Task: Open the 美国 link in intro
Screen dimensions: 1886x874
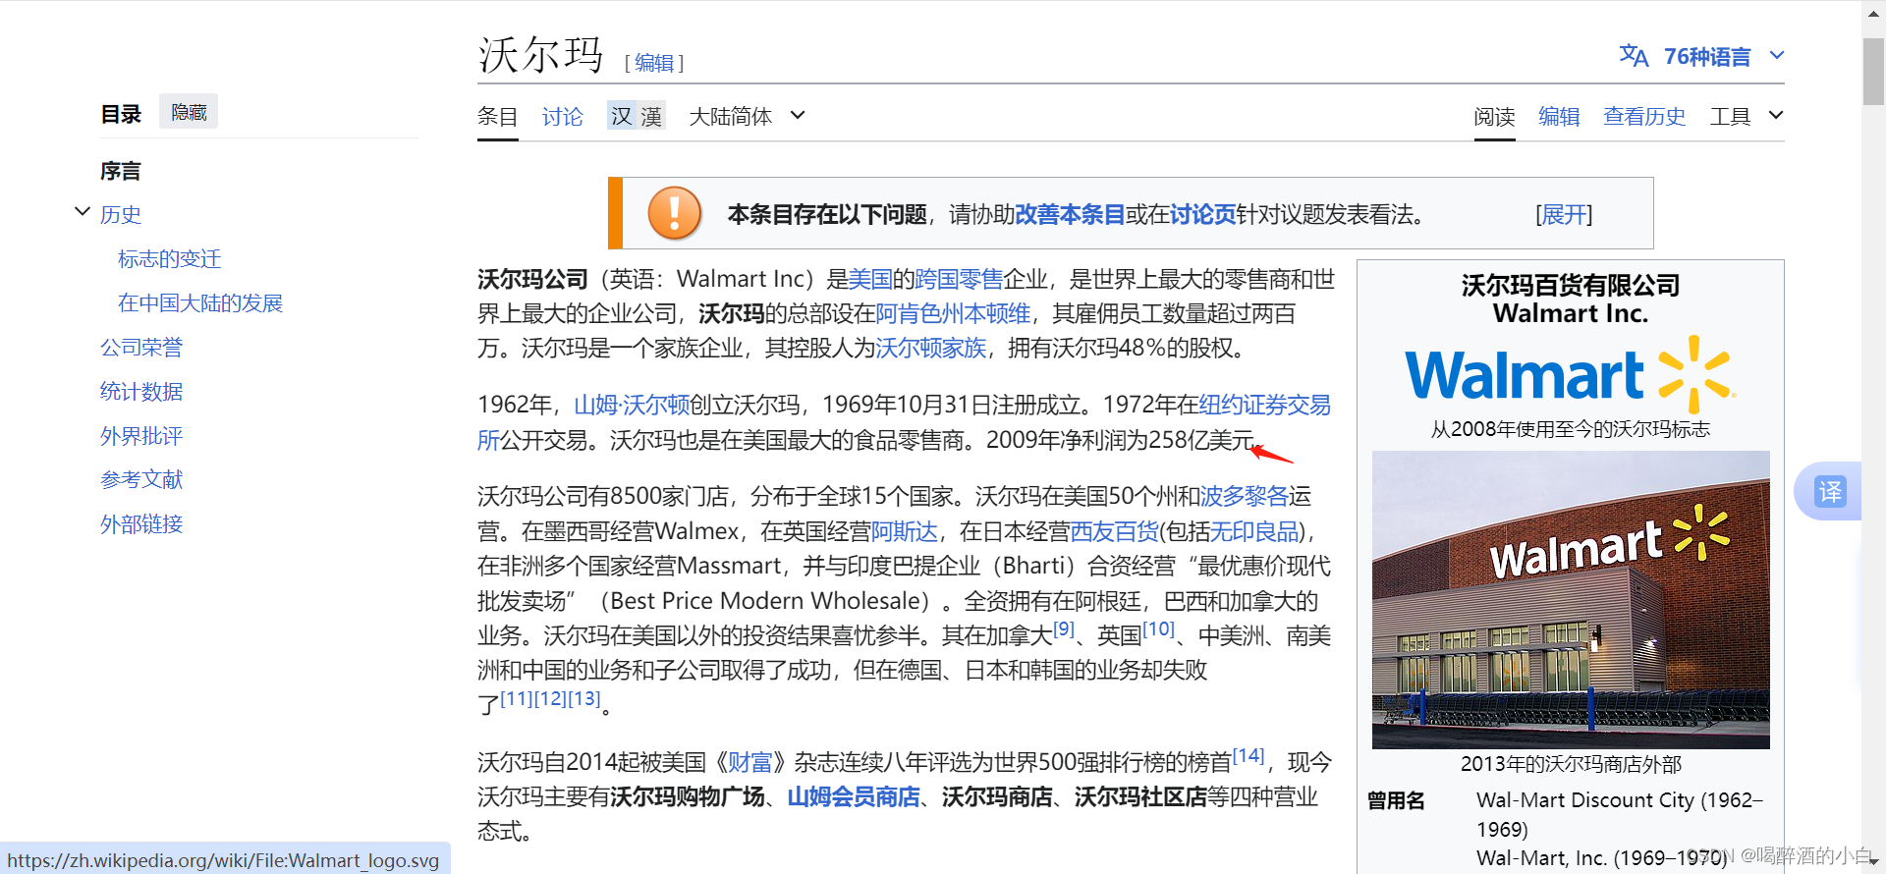Action: pyautogui.click(x=870, y=279)
